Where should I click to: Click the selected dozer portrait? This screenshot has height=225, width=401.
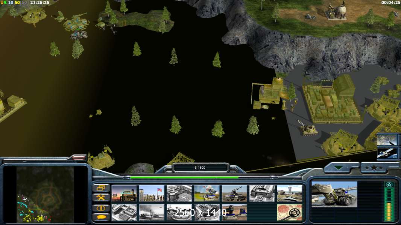point(334,194)
